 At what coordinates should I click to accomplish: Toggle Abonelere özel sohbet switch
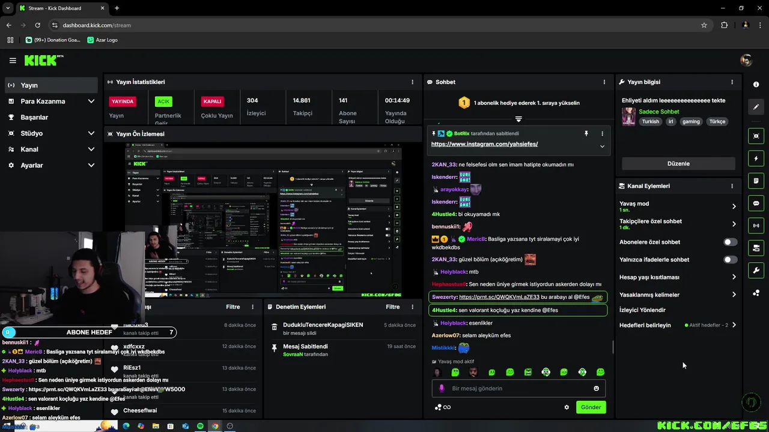[x=730, y=242]
